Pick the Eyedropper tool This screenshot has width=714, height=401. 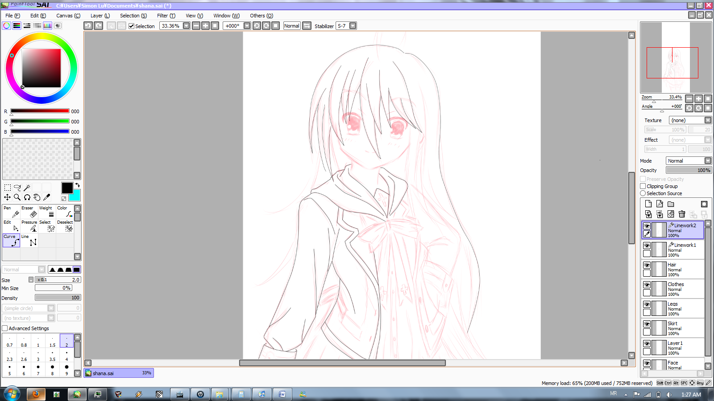tap(47, 197)
